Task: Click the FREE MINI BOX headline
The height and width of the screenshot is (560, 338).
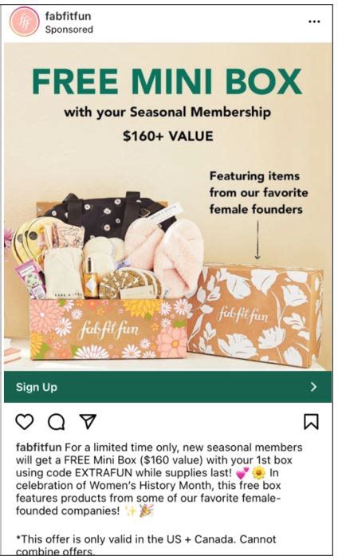Action: click(x=167, y=81)
